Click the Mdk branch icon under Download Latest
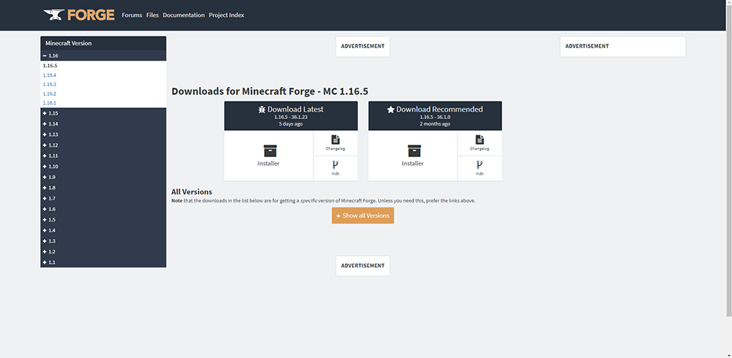This screenshot has height=358, width=732. pos(336,164)
